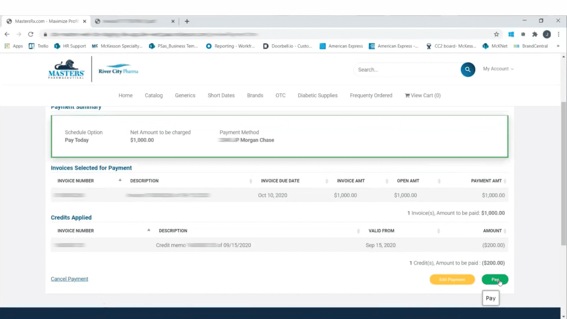567x319 pixels.
Task: Click the River City Pharma logo
Action: pyautogui.click(x=118, y=69)
